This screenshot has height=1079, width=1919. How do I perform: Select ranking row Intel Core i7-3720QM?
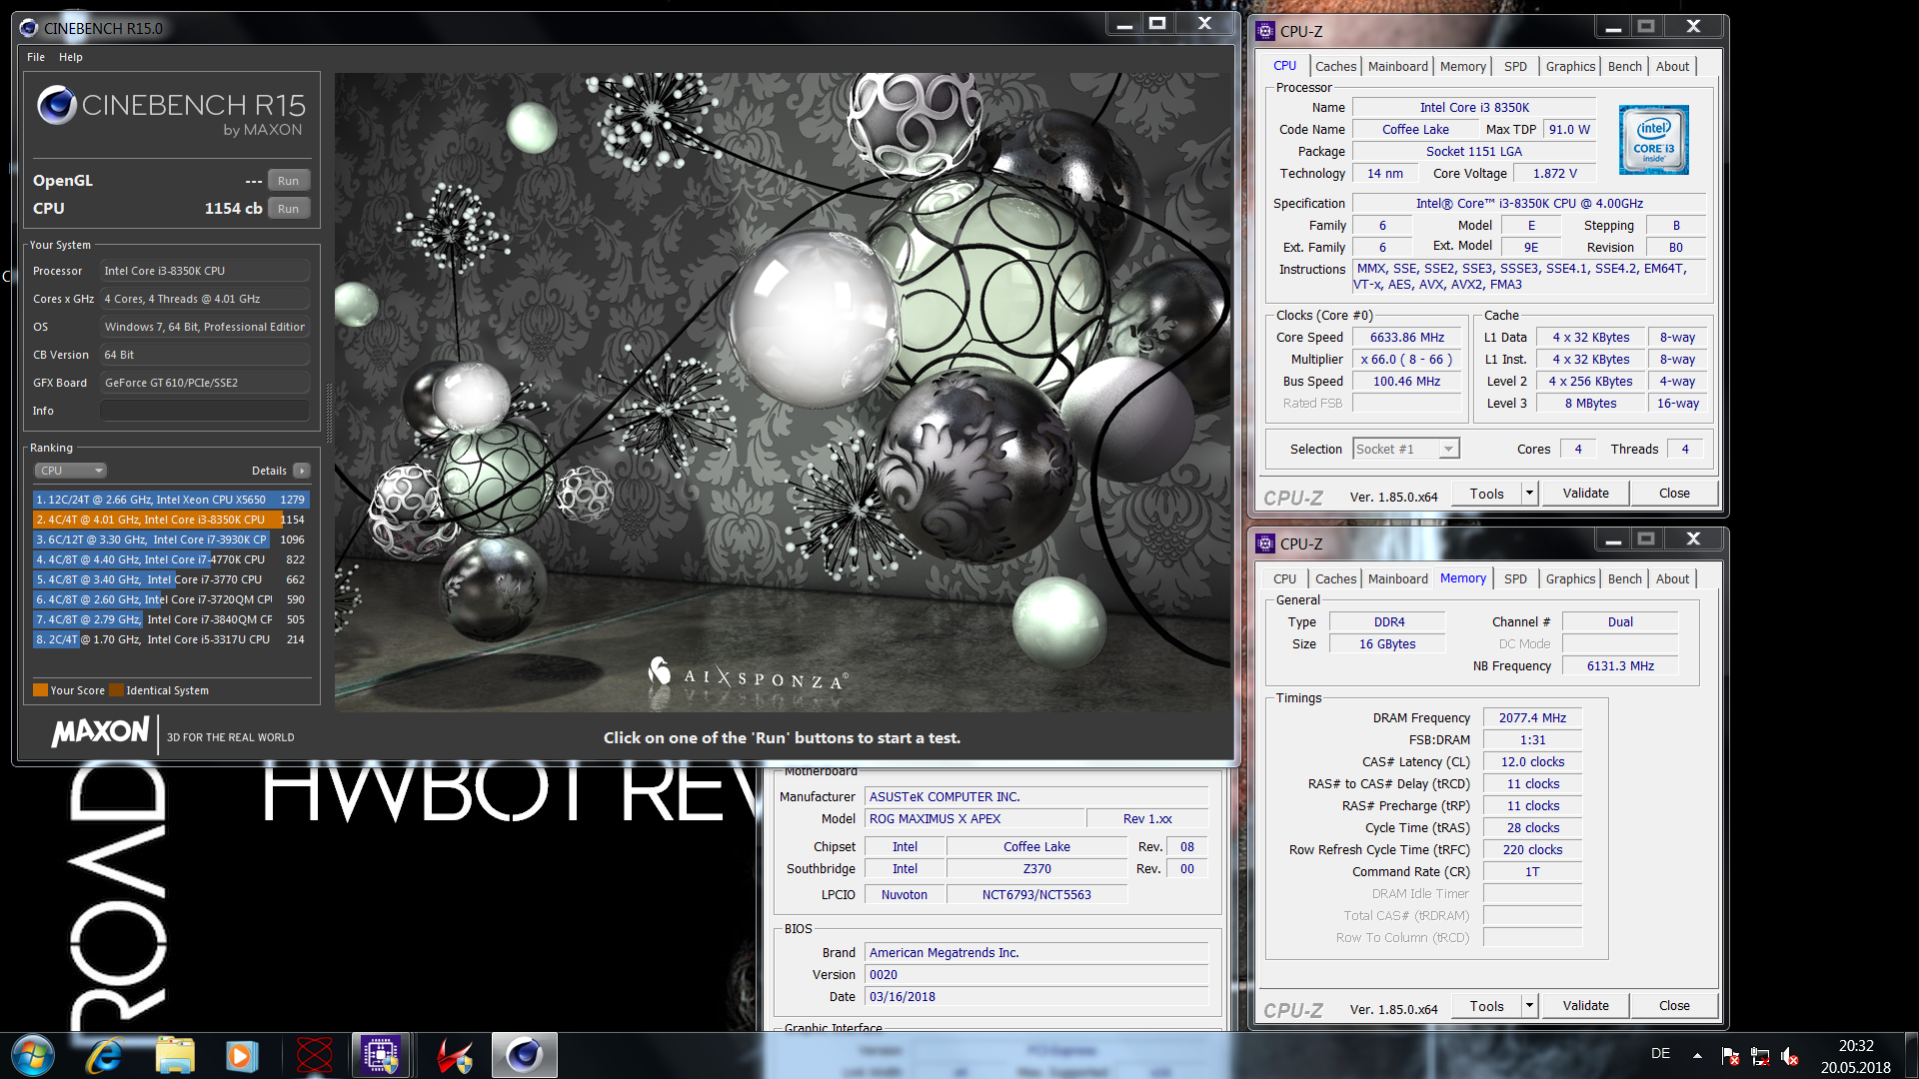[170, 599]
